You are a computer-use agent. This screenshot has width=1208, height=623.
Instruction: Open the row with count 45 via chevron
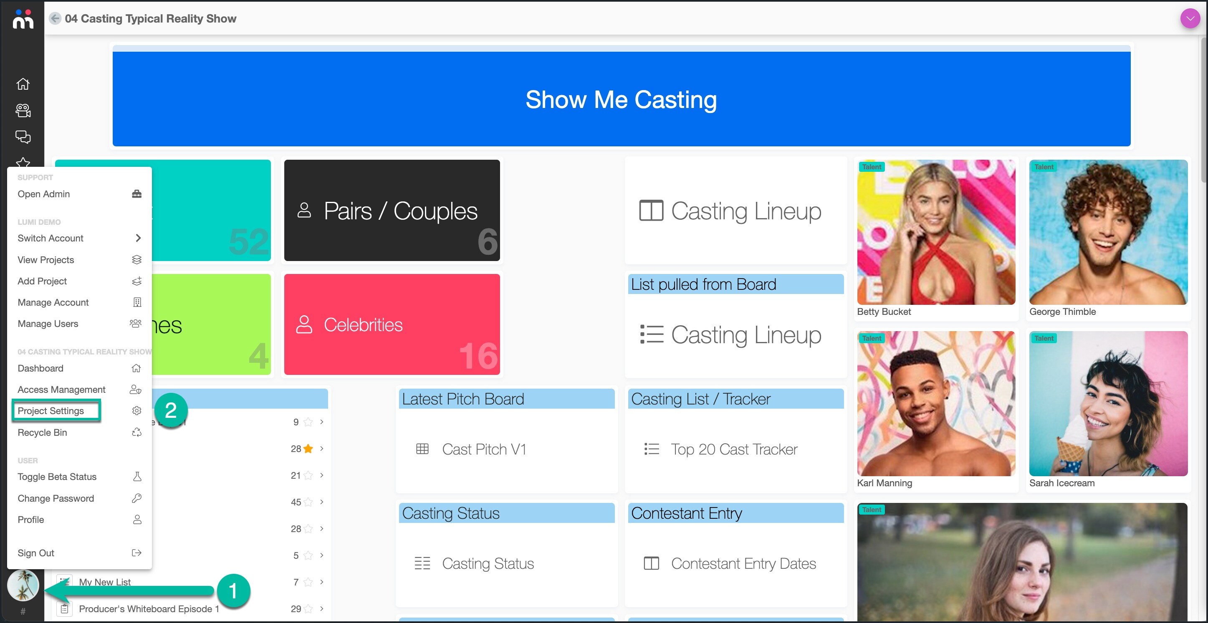322,502
